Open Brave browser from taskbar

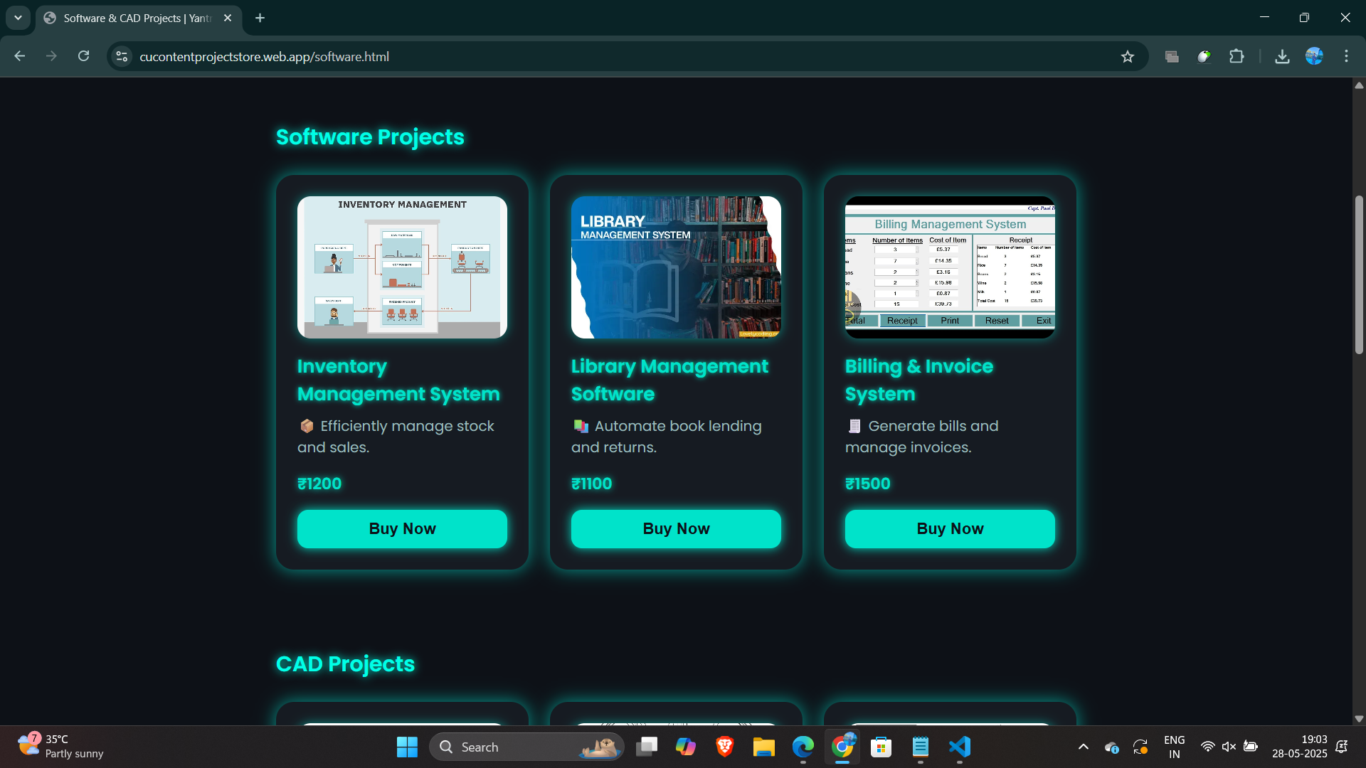(x=724, y=747)
